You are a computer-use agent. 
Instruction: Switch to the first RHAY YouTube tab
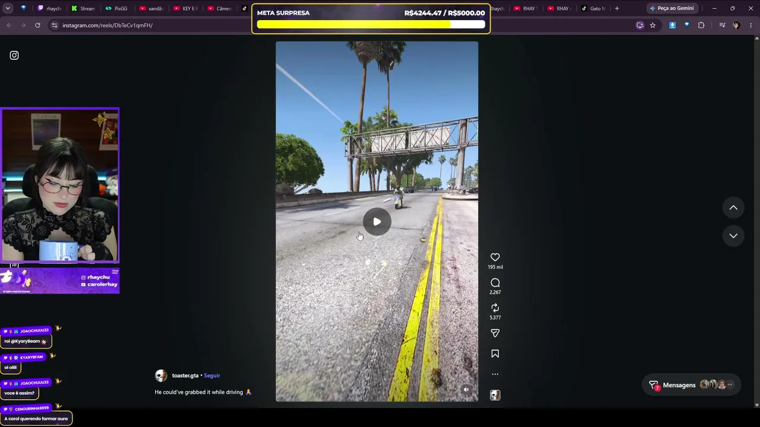pos(525,8)
